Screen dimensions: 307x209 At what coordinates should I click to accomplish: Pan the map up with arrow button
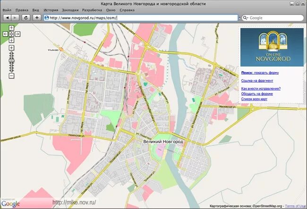(x=11, y=28)
